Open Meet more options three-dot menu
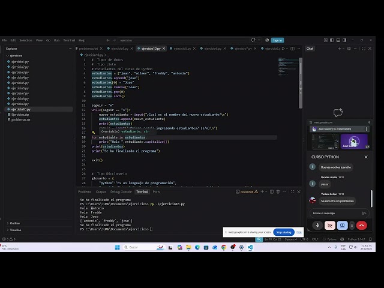The width and height of the screenshot is (384, 288). (352, 226)
